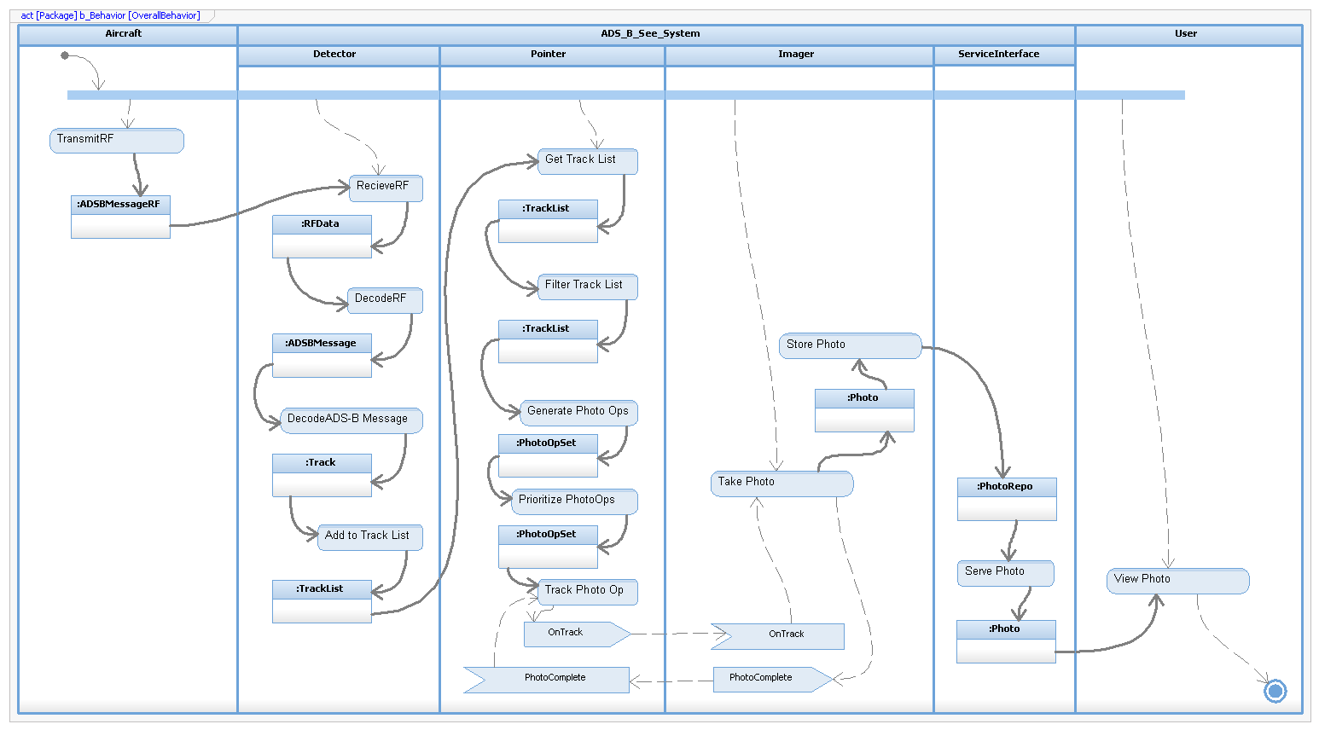Viewport: 1319px width, 730px height.
Task: Select the DecodeADS-B Message action
Action: (x=351, y=420)
